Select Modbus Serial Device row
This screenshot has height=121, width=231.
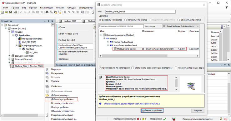click(x=149, y=49)
